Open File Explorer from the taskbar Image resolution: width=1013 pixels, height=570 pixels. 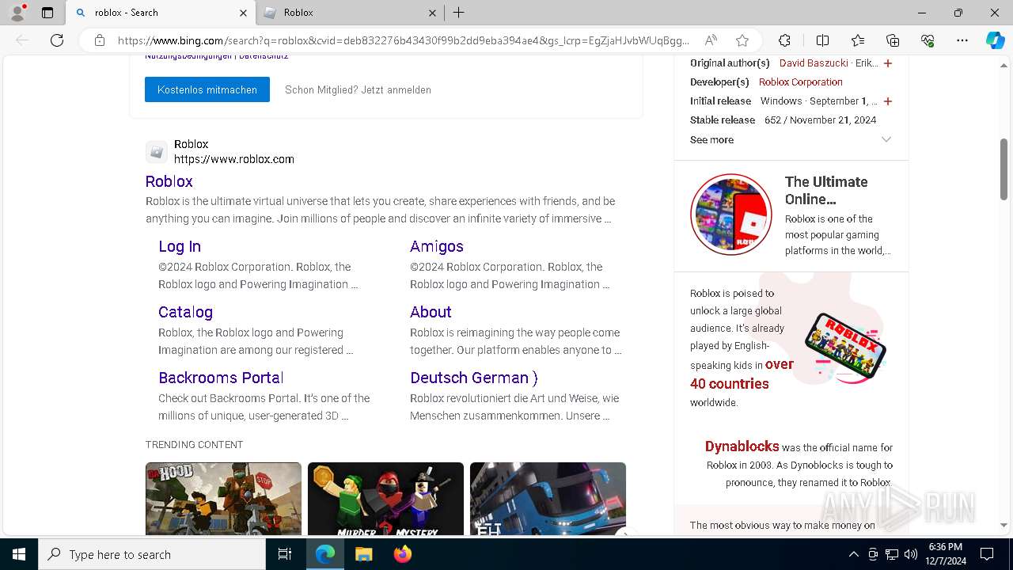point(363,554)
